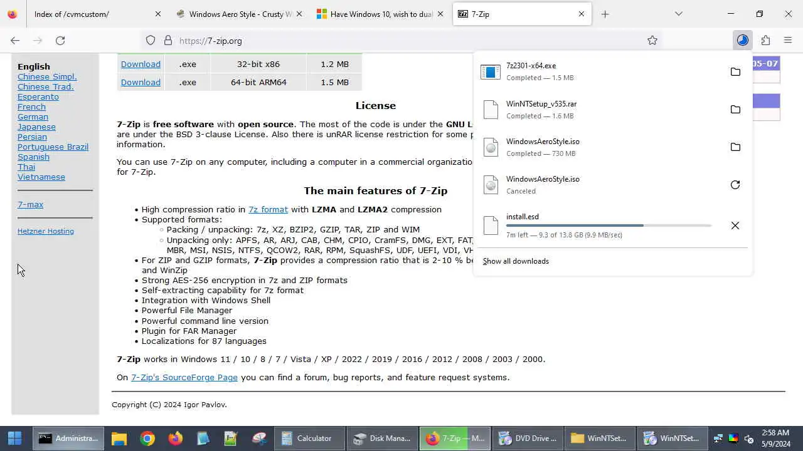The image size is (803, 451).
Task: Open the Hetzner Hosting link
Action: [46, 231]
